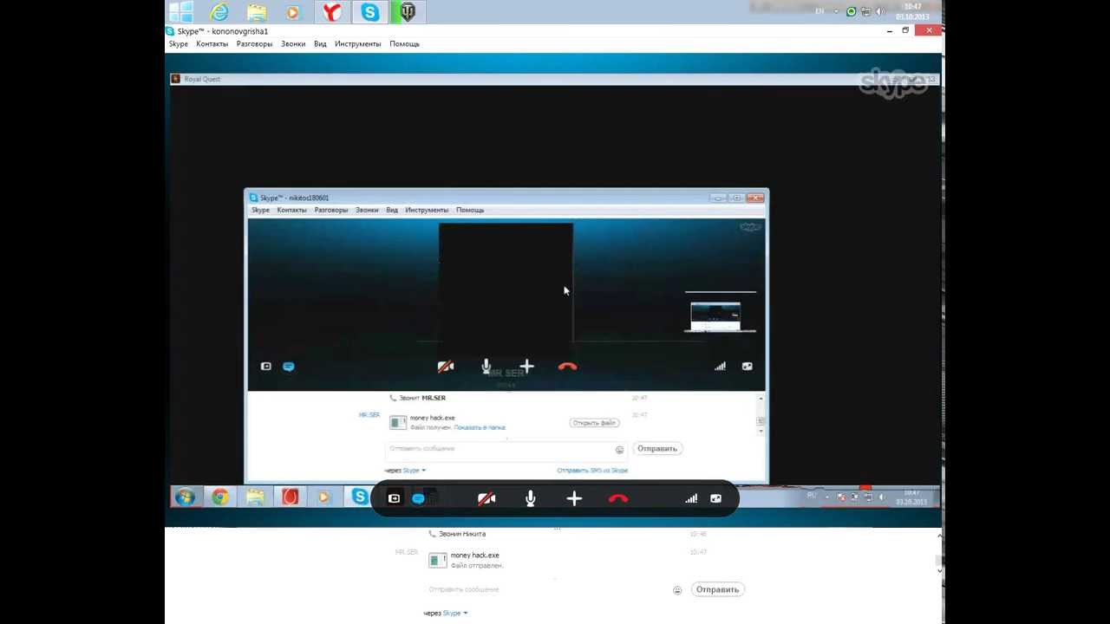Screen dimensions: 1110x624
Task: Focus message field in shared nikitos180601 window
Action: pos(499,449)
